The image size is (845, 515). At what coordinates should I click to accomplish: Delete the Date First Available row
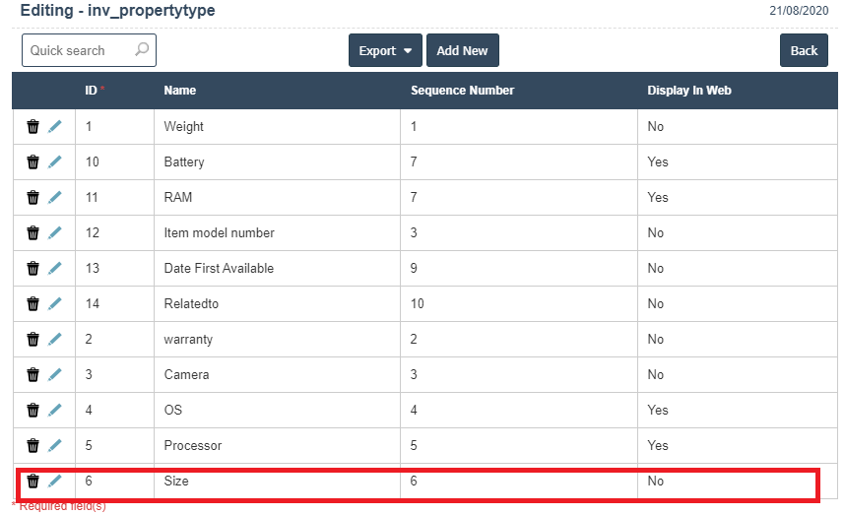(32, 268)
